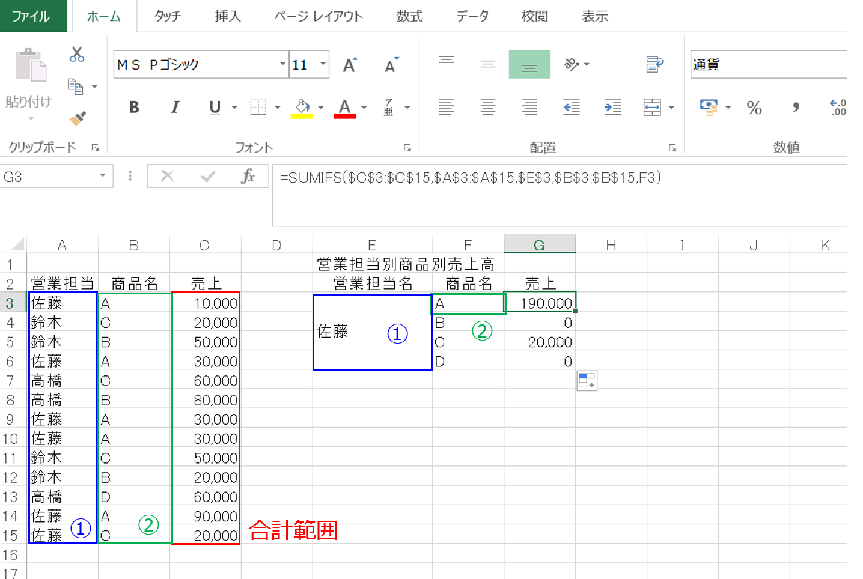
Task: Switch to the 数式 tab
Action: [x=409, y=16]
